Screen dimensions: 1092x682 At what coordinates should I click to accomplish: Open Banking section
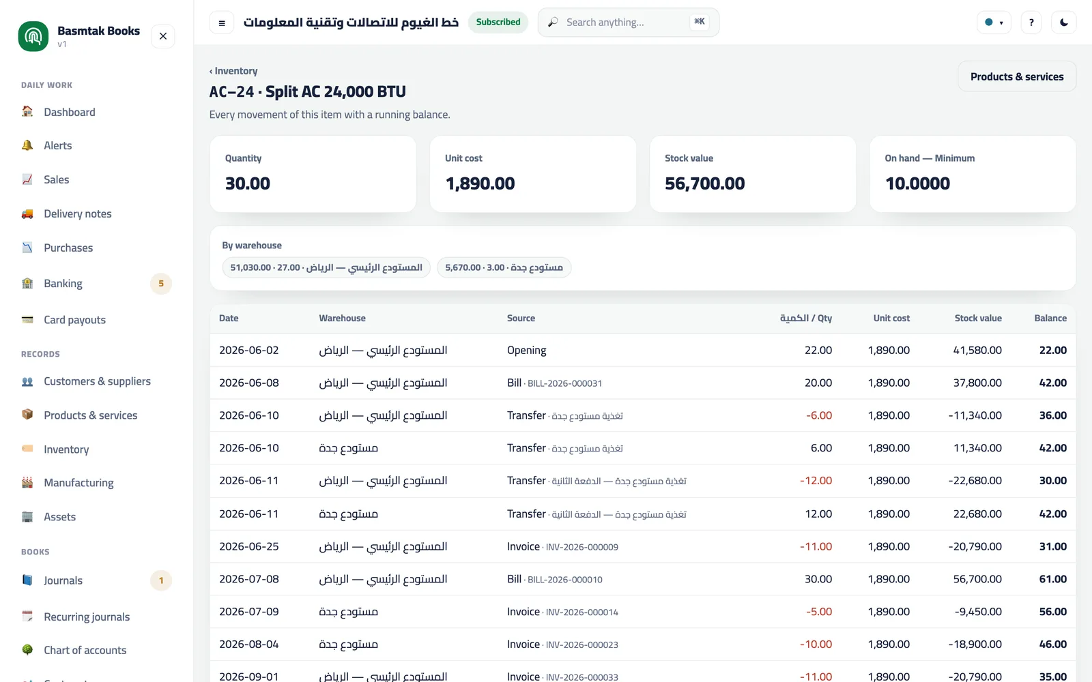coord(96,283)
